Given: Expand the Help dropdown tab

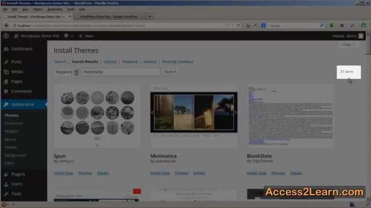Looking at the screenshot, I should click(x=348, y=44).
